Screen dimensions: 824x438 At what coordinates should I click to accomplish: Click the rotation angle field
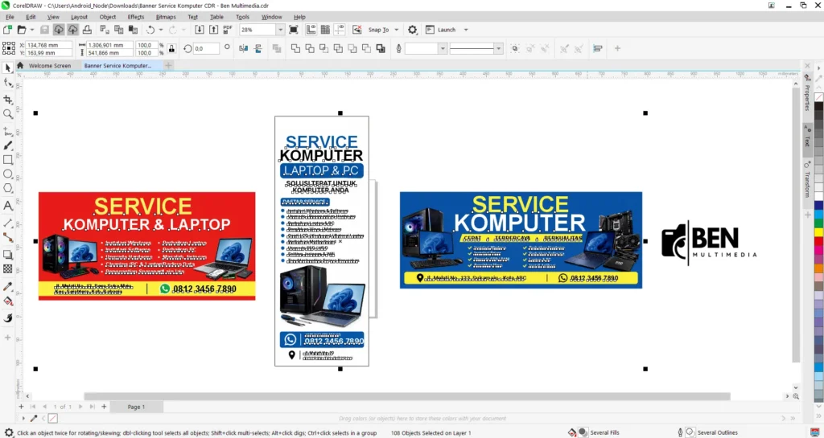coord(206,48)
